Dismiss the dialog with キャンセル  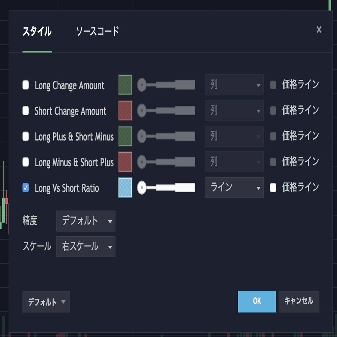click(299, 301)
